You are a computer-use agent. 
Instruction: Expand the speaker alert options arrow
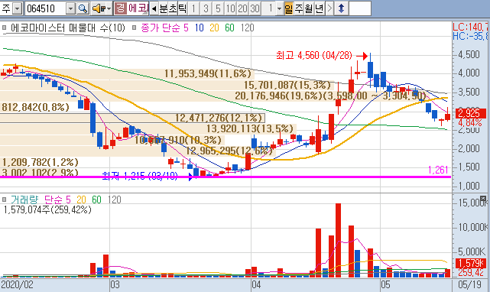[x=109, y=8]
